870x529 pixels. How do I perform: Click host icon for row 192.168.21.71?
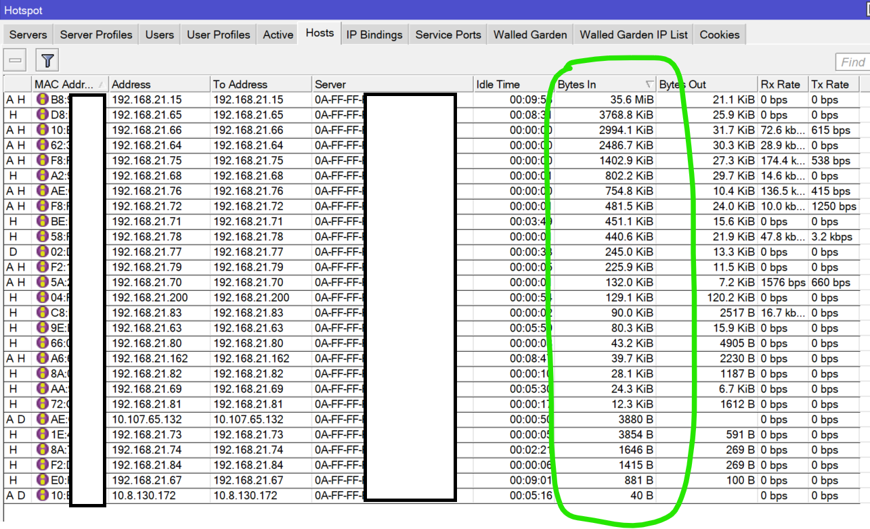pos(42,221)
